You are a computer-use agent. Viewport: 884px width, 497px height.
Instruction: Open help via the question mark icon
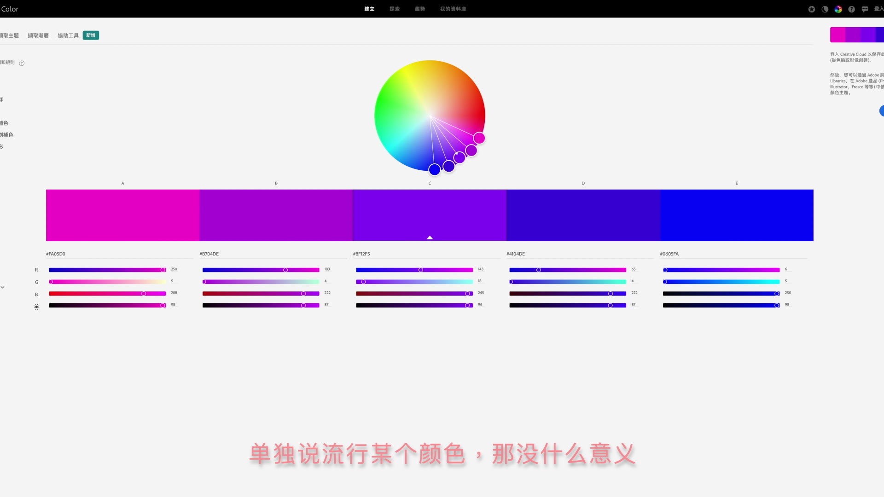(852, 9)
